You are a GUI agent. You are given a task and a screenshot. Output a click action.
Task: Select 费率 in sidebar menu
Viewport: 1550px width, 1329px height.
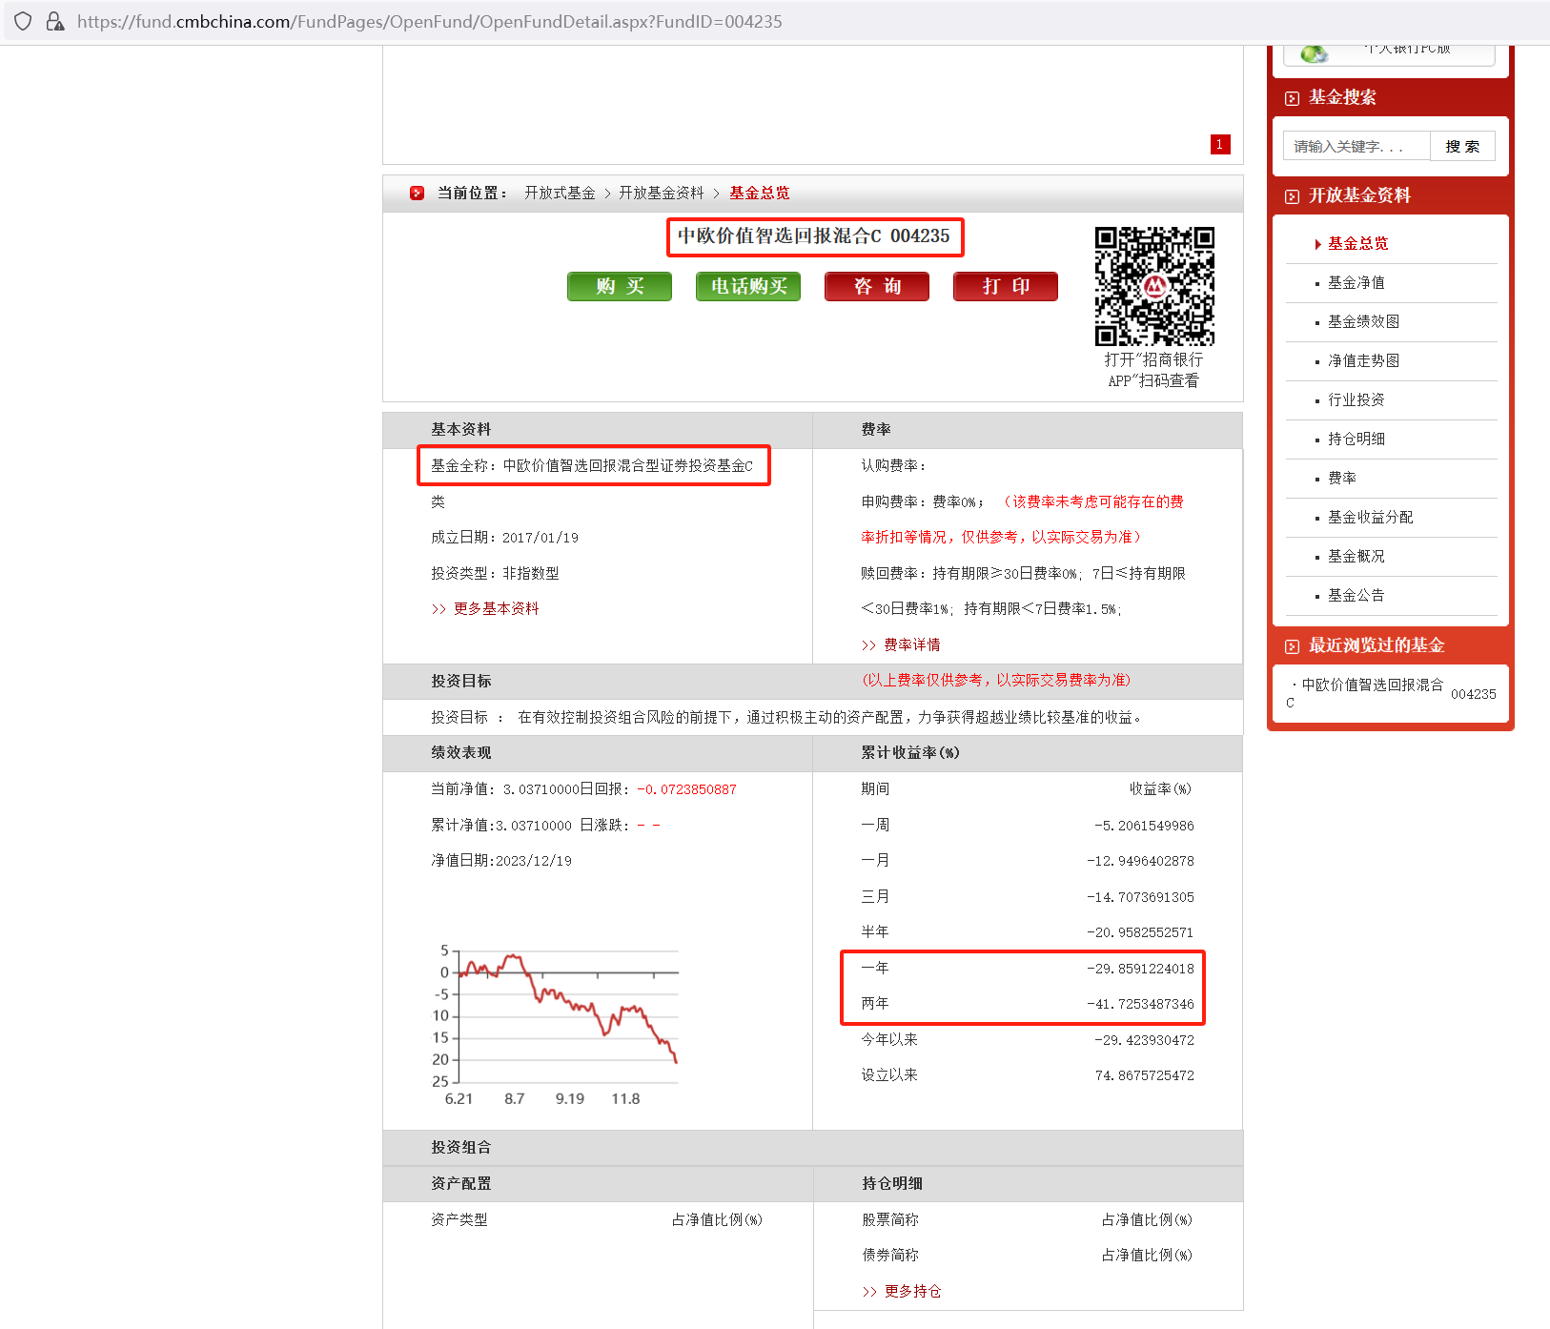(x=1342, y=478)
